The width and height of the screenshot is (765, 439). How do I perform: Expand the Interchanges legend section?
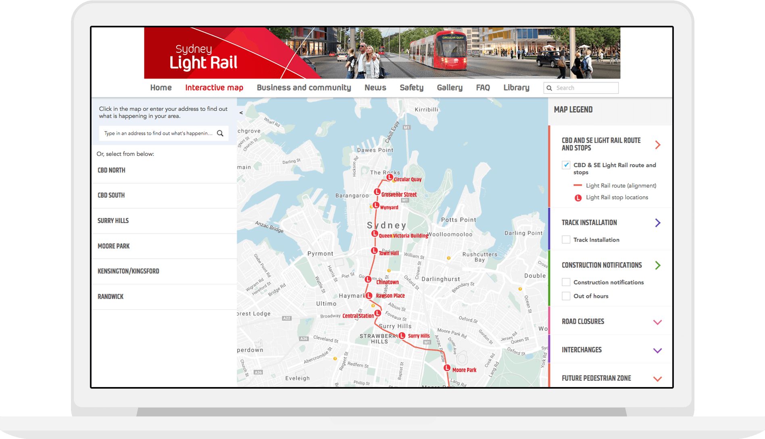tap(657, 350)
